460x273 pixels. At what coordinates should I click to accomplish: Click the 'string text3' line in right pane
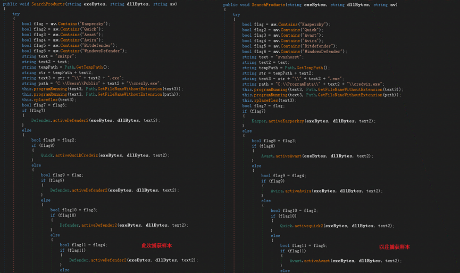(x=293, y=79)
